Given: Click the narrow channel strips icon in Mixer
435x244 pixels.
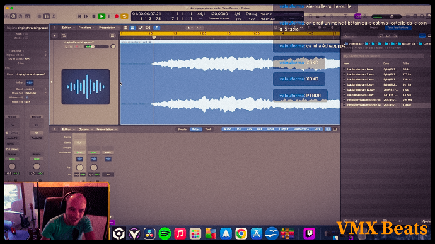Looking at the screenshot, I should coord(328,129).
